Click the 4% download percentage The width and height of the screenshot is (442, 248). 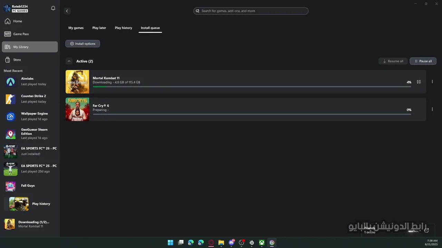(x=409, y=82)
